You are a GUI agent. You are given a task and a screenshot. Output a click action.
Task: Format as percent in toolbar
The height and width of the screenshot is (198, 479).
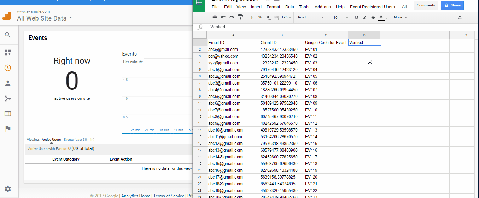click(x=260, y=17)
